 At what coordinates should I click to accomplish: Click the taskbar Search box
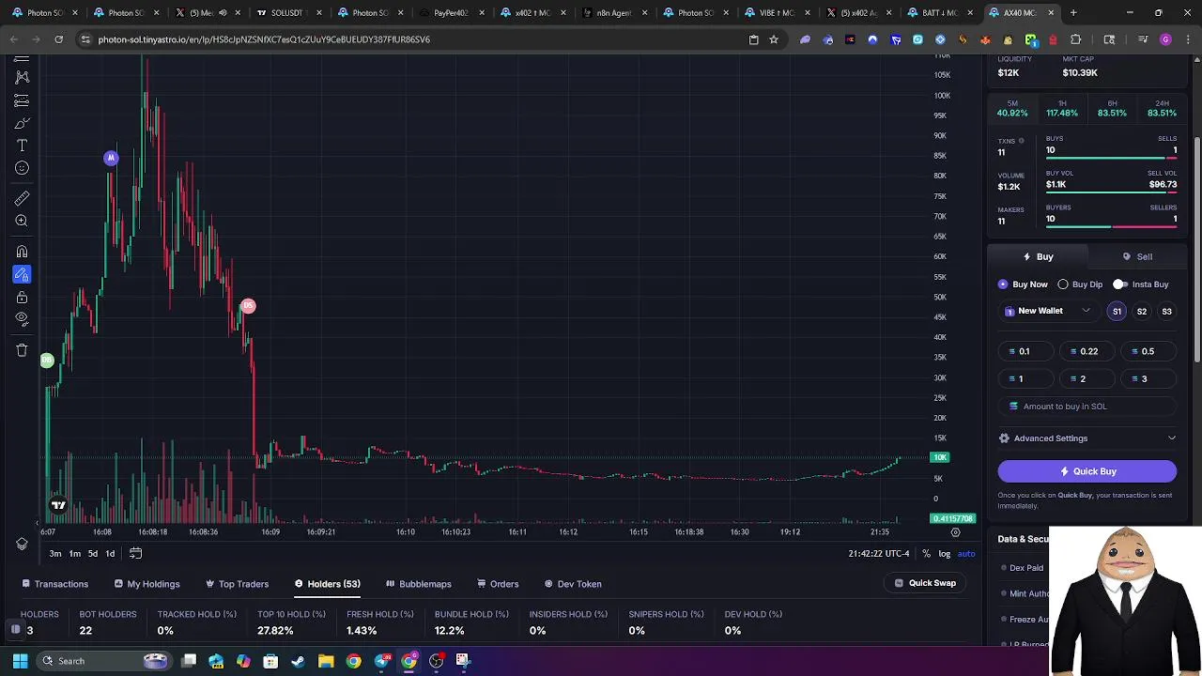[x=103, y=661]
